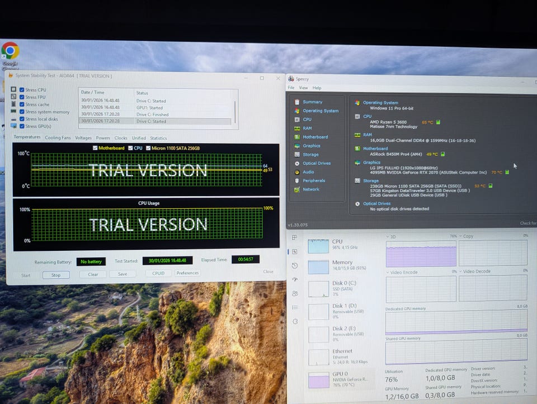Click the Clear button in AIDA64
This screenshot has width=537, height=404.
(93, 274)
